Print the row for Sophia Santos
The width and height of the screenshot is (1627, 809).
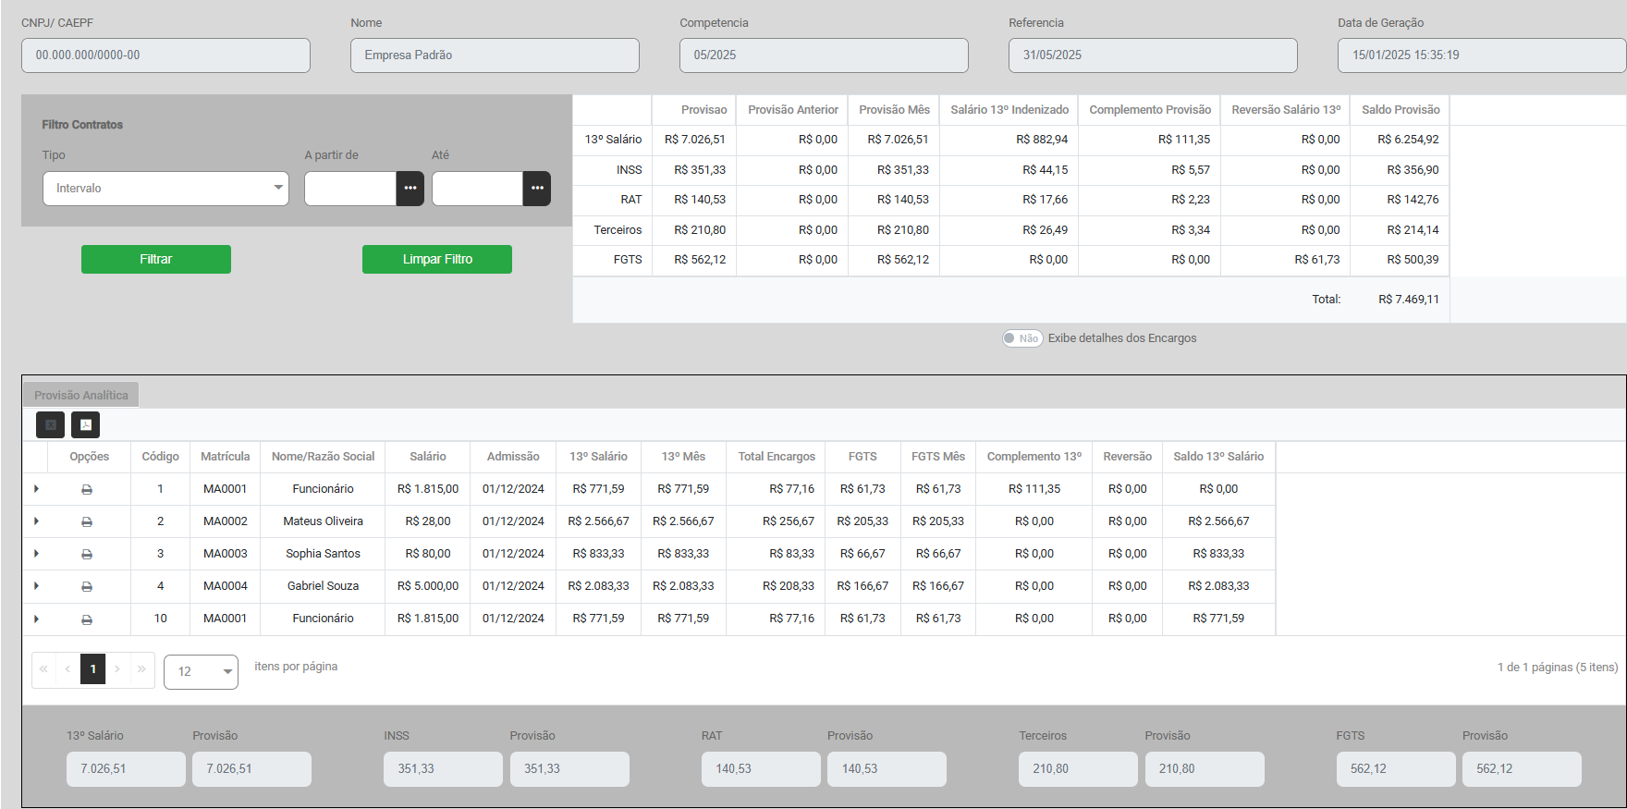(87, 554)
